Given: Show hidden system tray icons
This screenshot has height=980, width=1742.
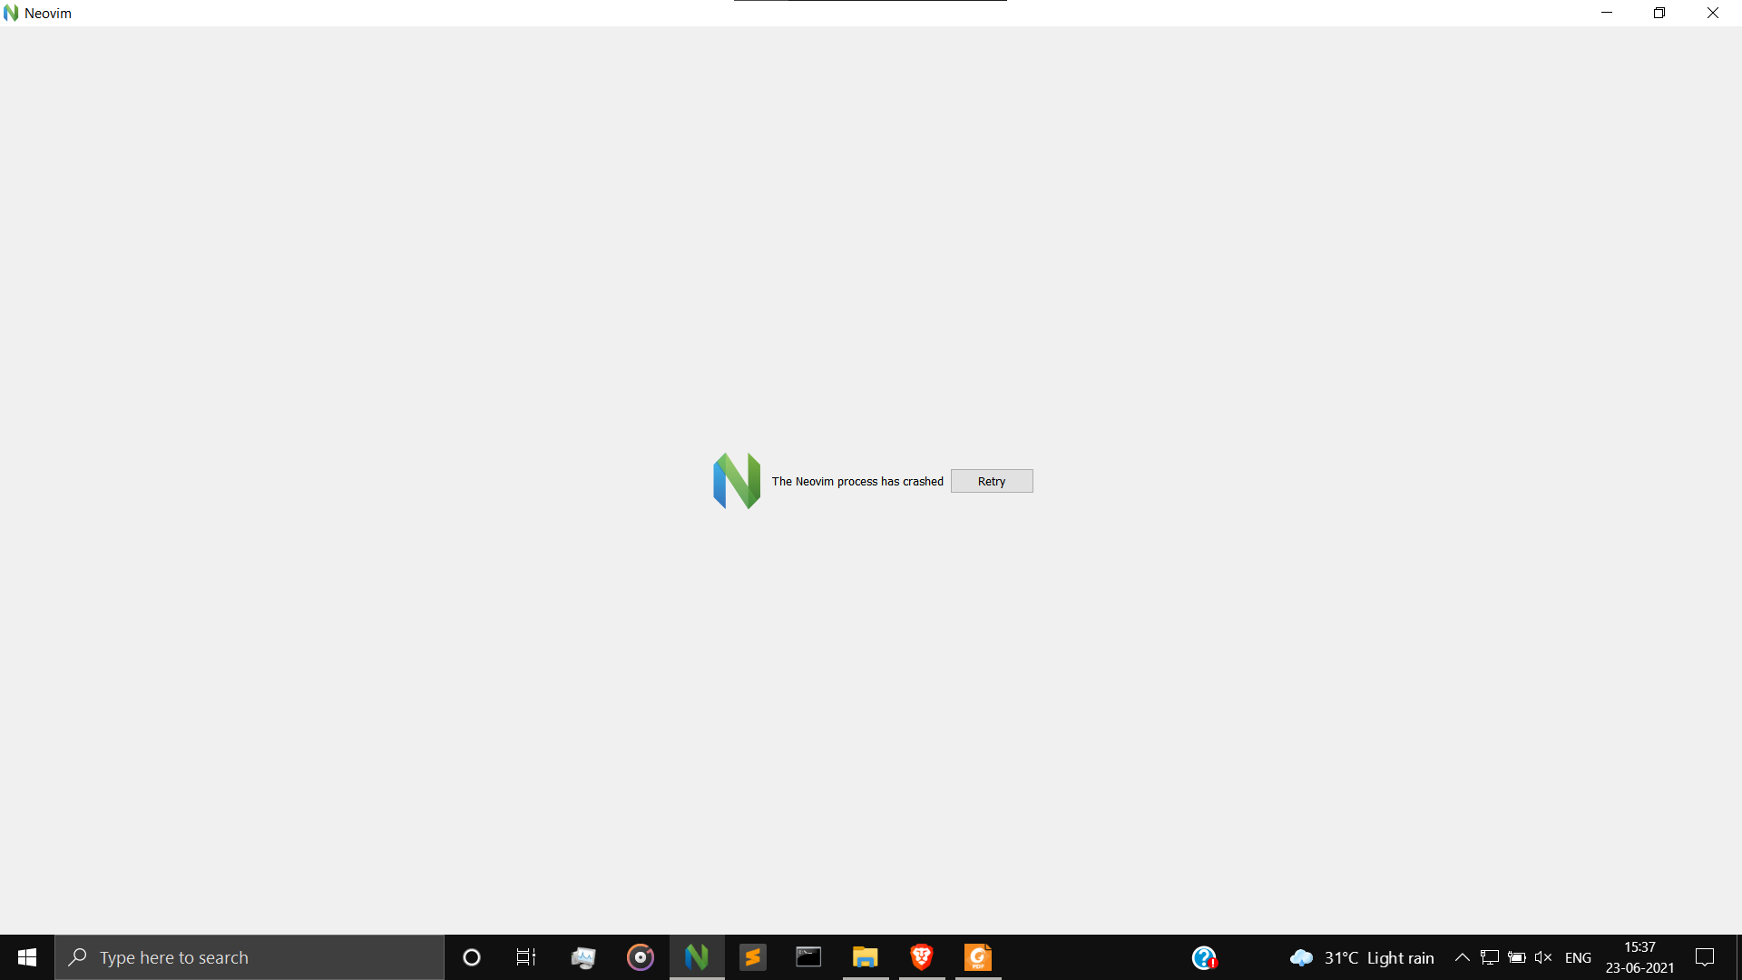Looking at the screenshot, I should (x=1463, y=957).
